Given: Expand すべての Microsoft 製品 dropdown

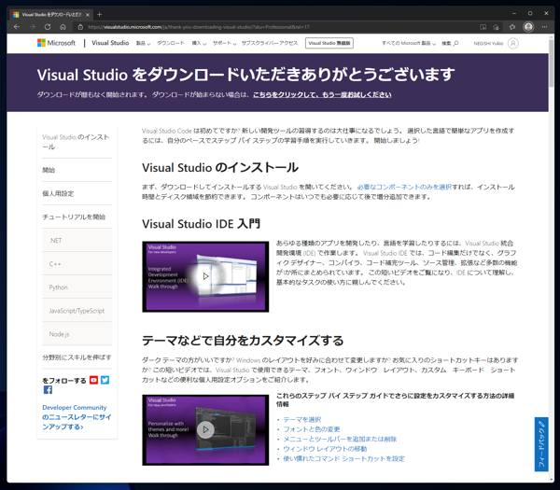Looking at the screenshot, I should click(x=409, y=43).
